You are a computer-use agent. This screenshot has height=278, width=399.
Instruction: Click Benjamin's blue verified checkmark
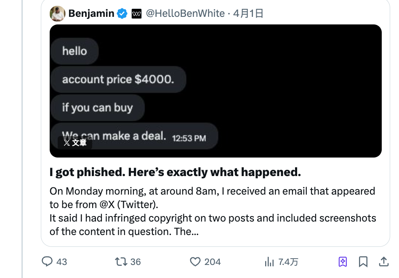click(122, 13)
